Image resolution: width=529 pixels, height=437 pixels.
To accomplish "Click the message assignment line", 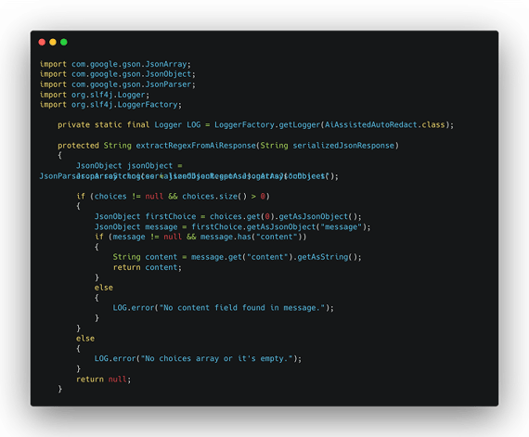I will coord(232,227).
